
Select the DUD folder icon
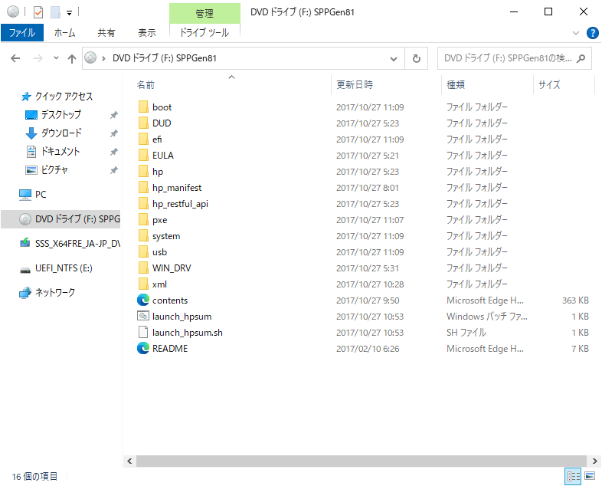click(143, 123)
